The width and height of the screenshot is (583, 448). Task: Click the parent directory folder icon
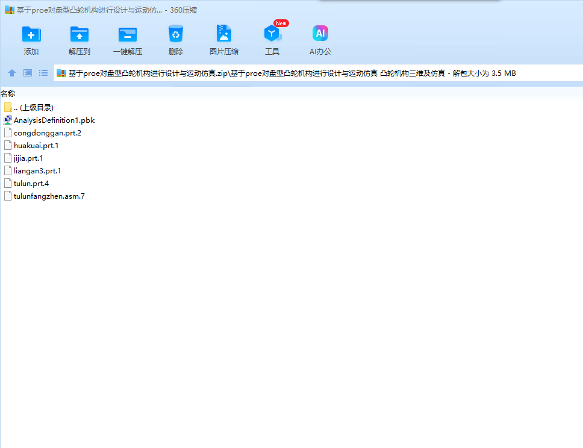8,107
